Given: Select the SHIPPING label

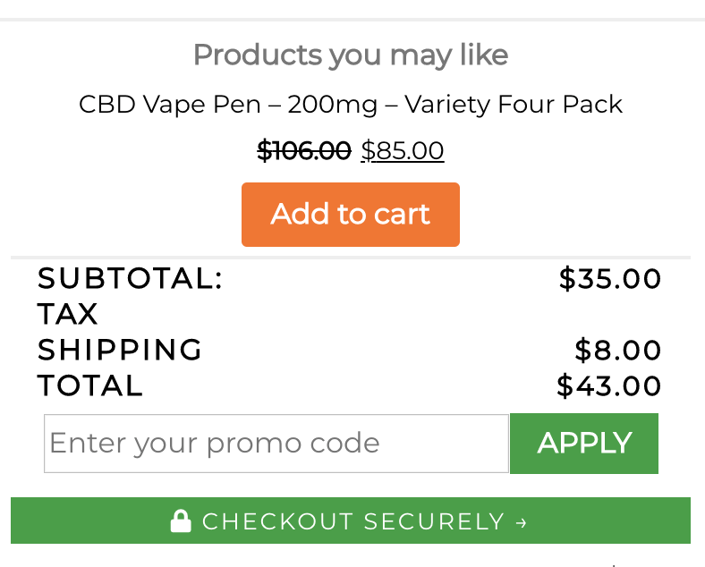Looking at the screenshot, I should 120,350.
